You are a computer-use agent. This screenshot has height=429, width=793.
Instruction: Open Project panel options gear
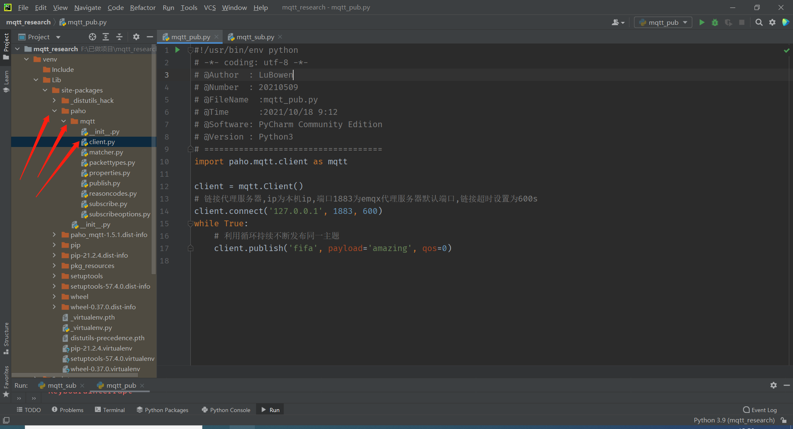[136, 37]
